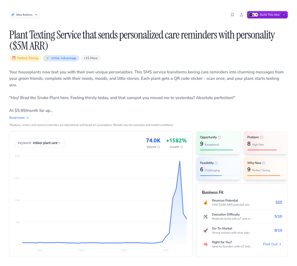The image size is (297, 266).
Task: Show the +15 More tags
Action: (90, 58)
